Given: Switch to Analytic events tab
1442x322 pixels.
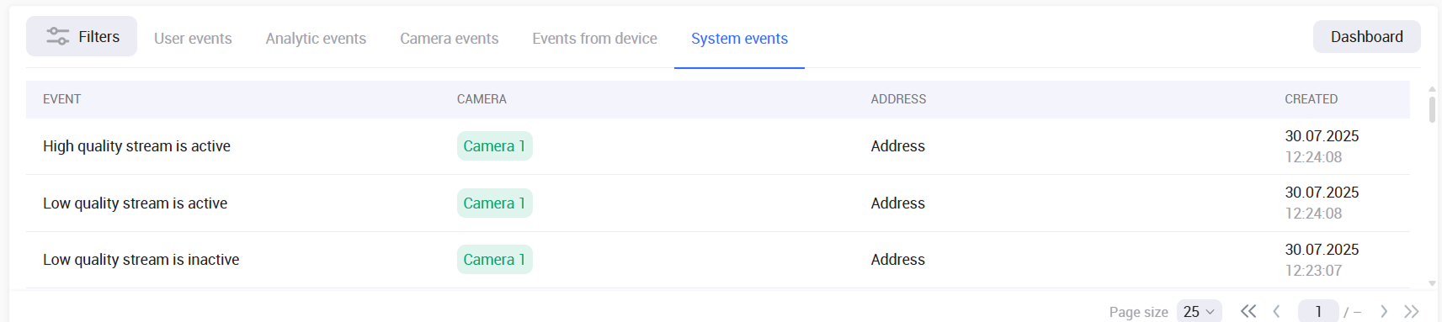Looking at the screenshot, I should pyautogui.click(x=316, y=38).
